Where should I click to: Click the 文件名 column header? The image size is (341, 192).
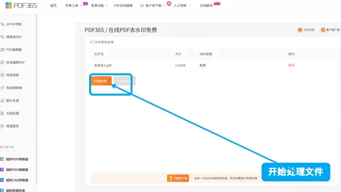click(x=99, y=54)
